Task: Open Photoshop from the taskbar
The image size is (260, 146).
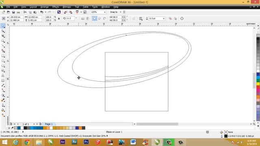Action: click(86, 142)
